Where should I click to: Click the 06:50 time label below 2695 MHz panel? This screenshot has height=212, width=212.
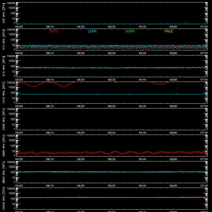click(x=173, y=133)
